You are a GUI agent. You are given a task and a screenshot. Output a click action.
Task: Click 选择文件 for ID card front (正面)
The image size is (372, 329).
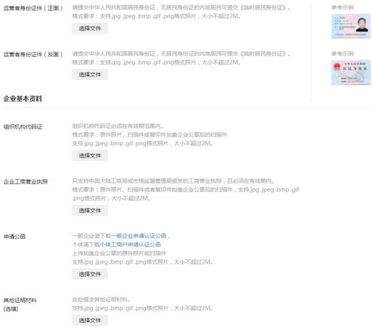(x=90, y=28)
